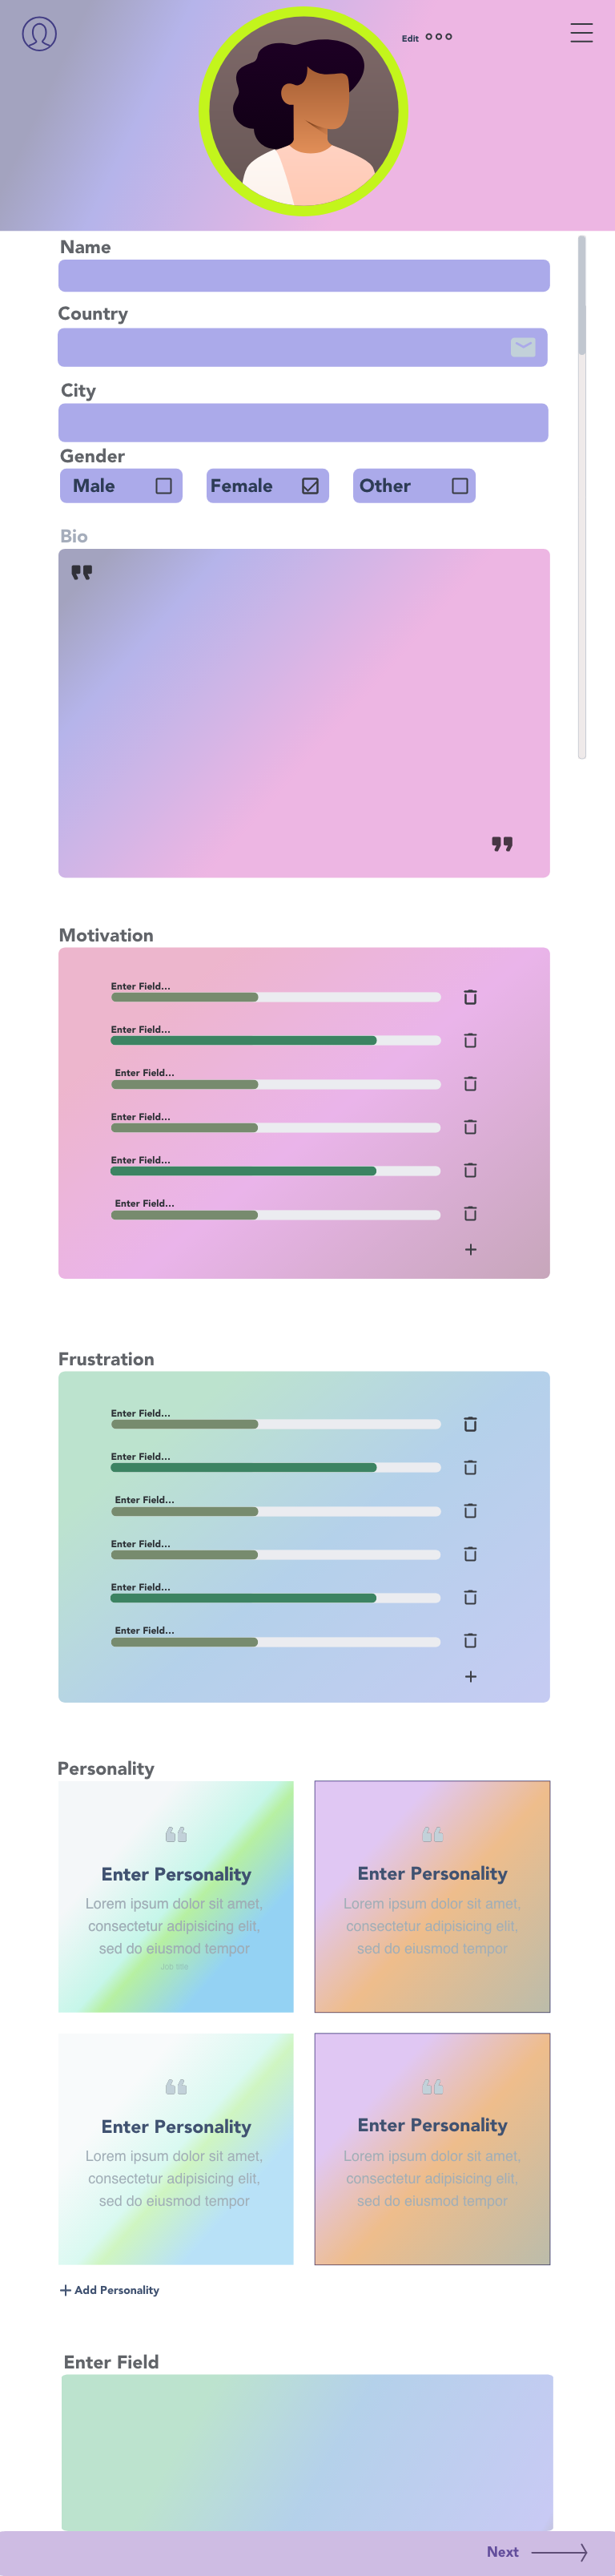Screen dimensions: 615x2576
Task: Click the Name input field
Action: (303, 276)
